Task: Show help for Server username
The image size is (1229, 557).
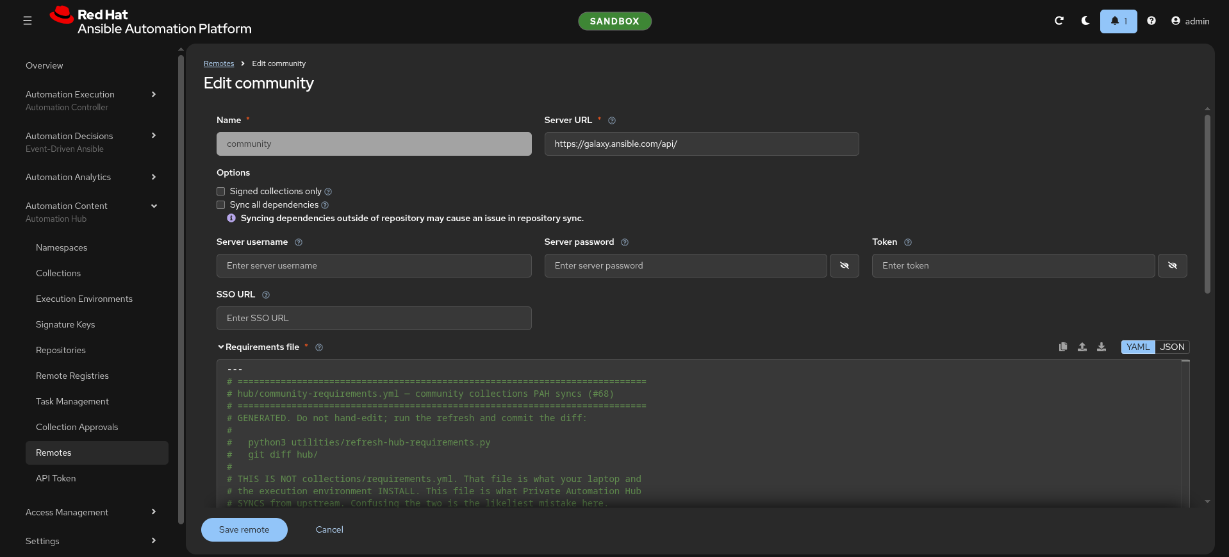Action: pos(299,242)
